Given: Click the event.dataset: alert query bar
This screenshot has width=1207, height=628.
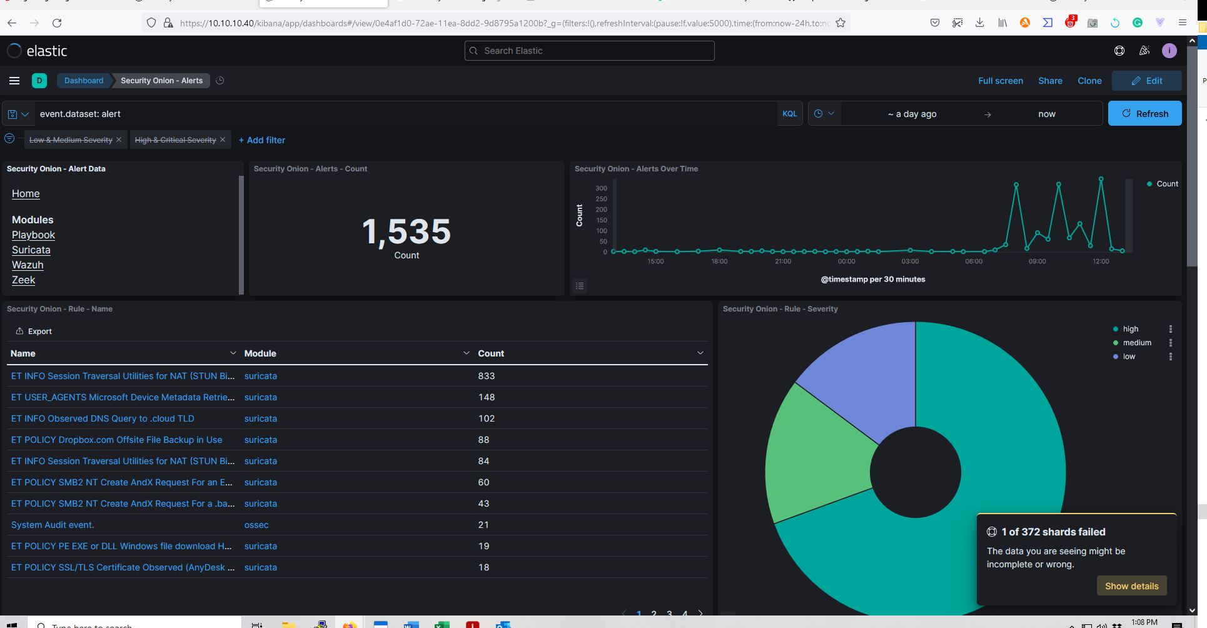Looking at the screenshot, I should [405, 114].
